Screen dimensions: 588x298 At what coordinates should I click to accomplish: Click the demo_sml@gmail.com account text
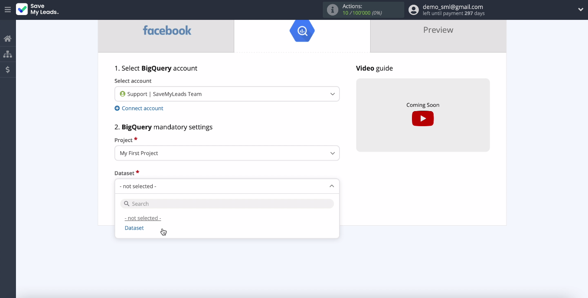[x=453, y=7]
